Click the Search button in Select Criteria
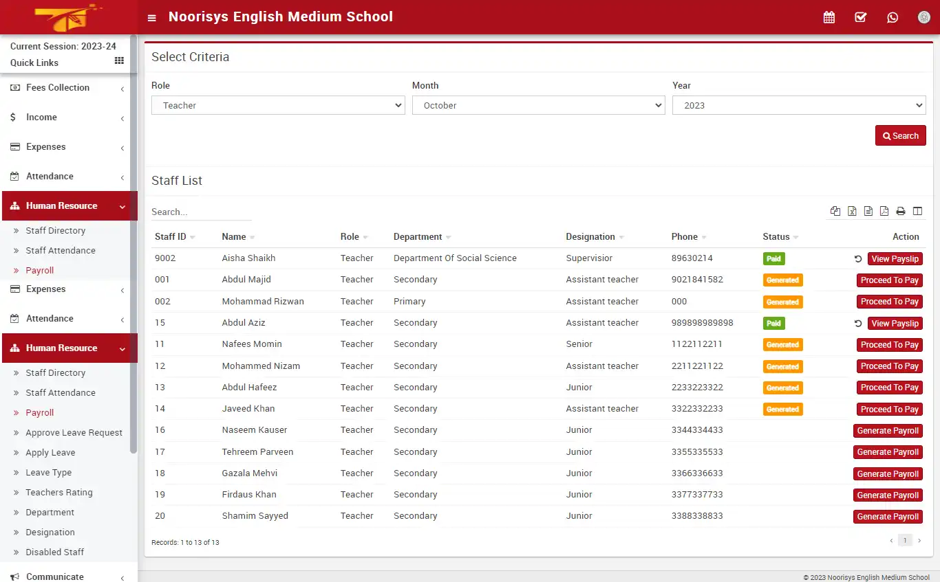Viewport: 940px width, 582px height. tap(900, 135)
